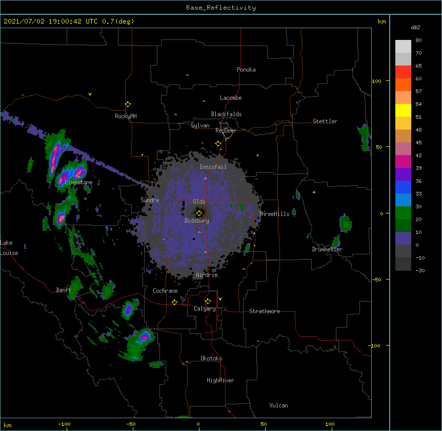Select the Banff label
Screen dimensions: 442x431
(x=64, y=290)
